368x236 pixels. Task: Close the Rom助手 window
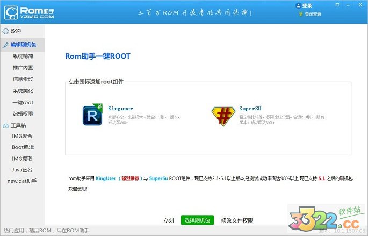[x=360, y=5]
